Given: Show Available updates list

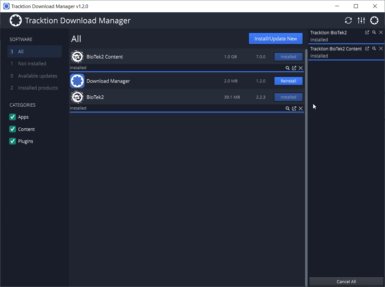Looking at the screenshot, I should tap(37, 76).
